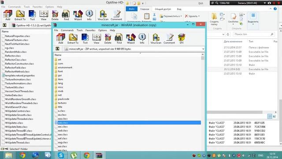This screenshot has height=159, width=282.
Task: Open File Explorer from the taskbar
Action: [x=8, y=155]
